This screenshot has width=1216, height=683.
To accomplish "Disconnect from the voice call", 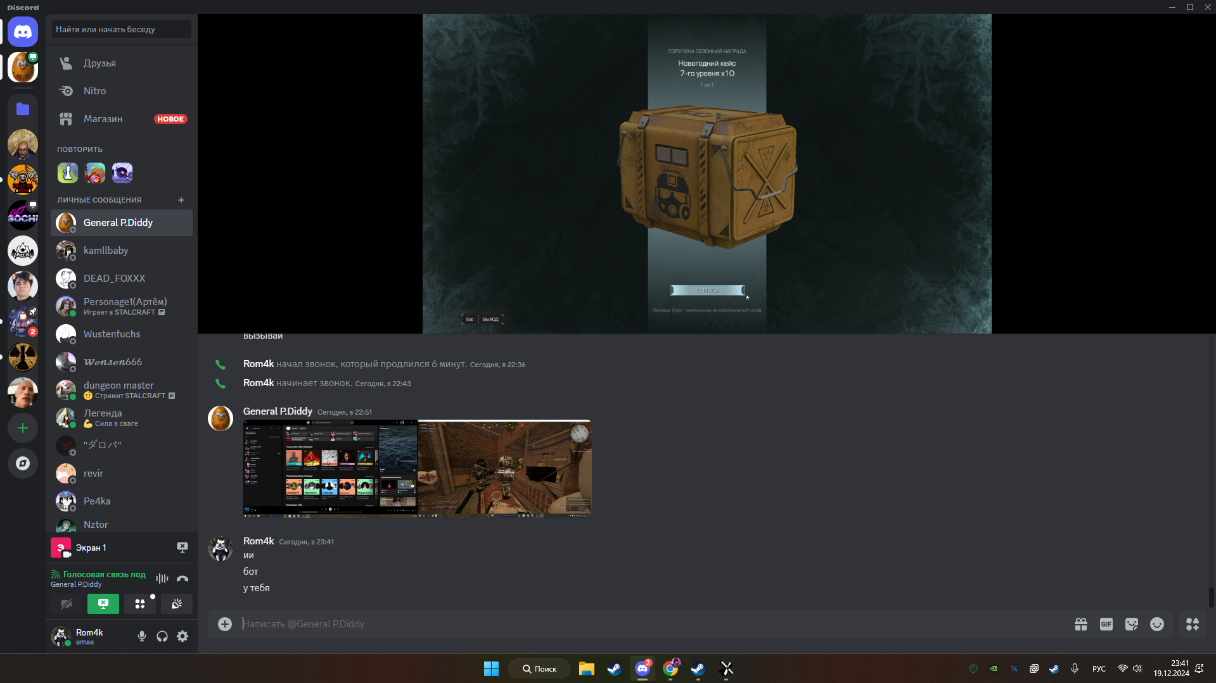I will (x=182, y=579).
